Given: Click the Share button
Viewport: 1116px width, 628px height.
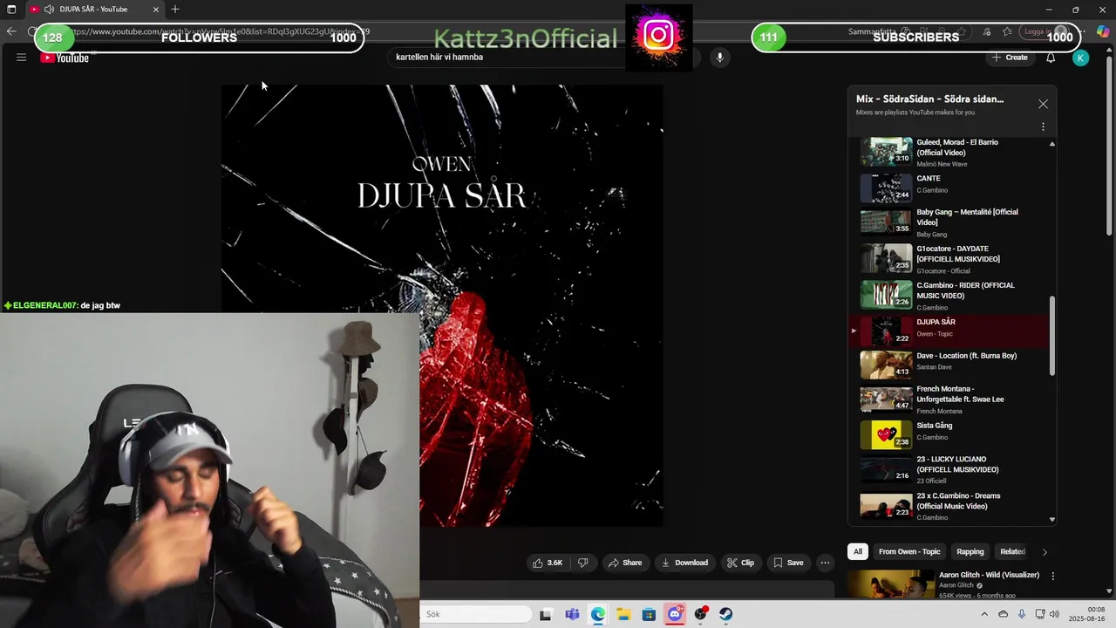Looking at the screenshot, I should coord(624,563).
